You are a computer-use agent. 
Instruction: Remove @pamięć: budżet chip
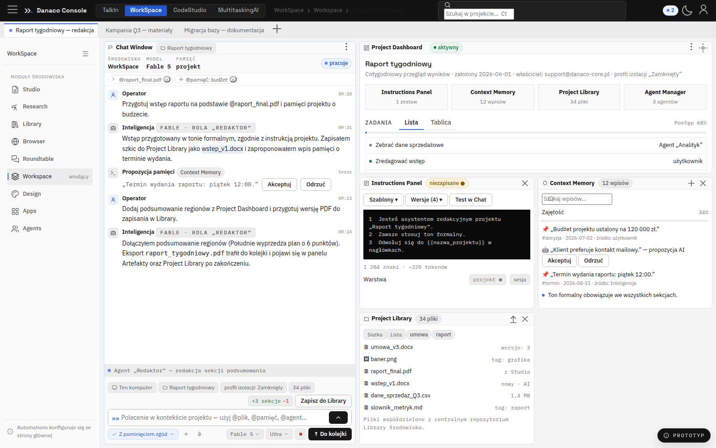pyautogui.click(x=233, y=79)
